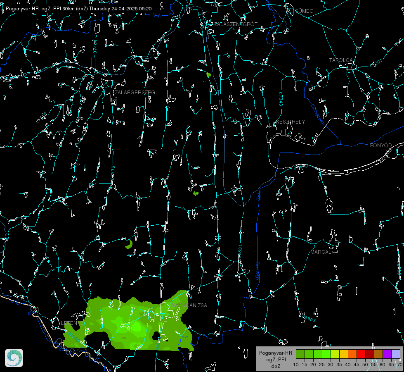404x372 pixels.
Task: Pick the 45 dBZ red legend swatch
Action: click(x=361, y=354)
